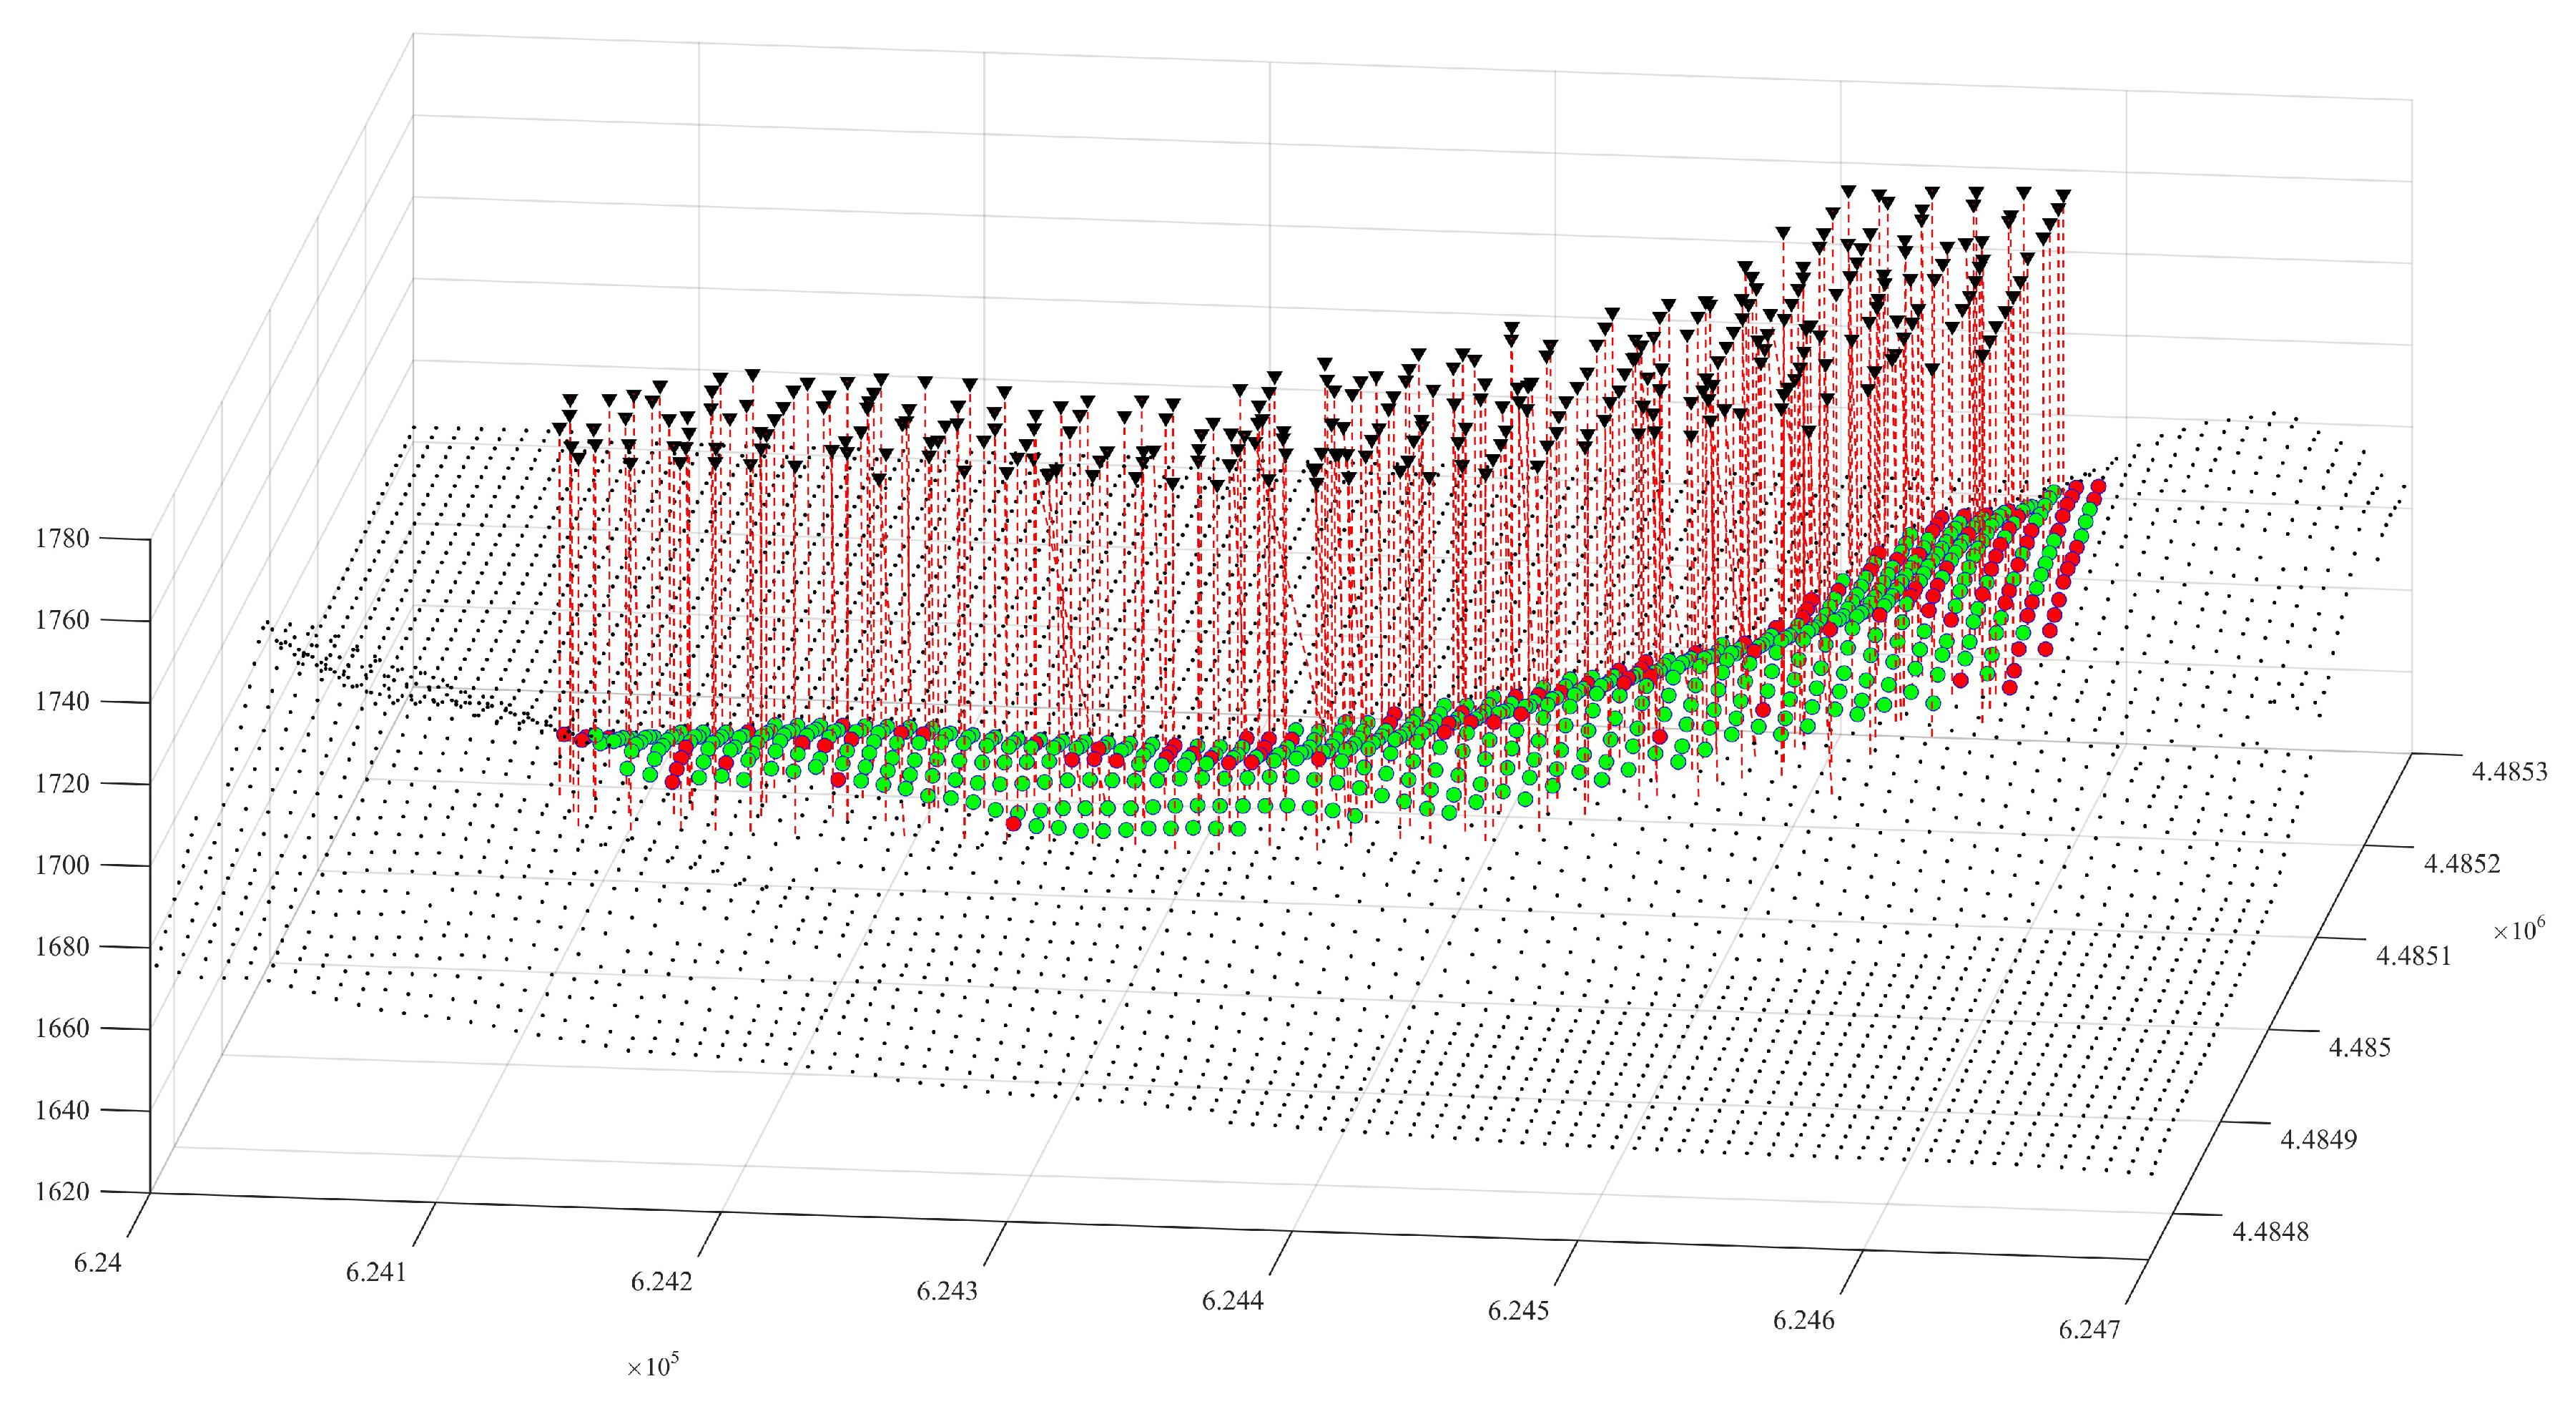Click the 4.485 y-axis tick label
Viewport: 2575px width, 1409px height.
coord(2359,1048)
